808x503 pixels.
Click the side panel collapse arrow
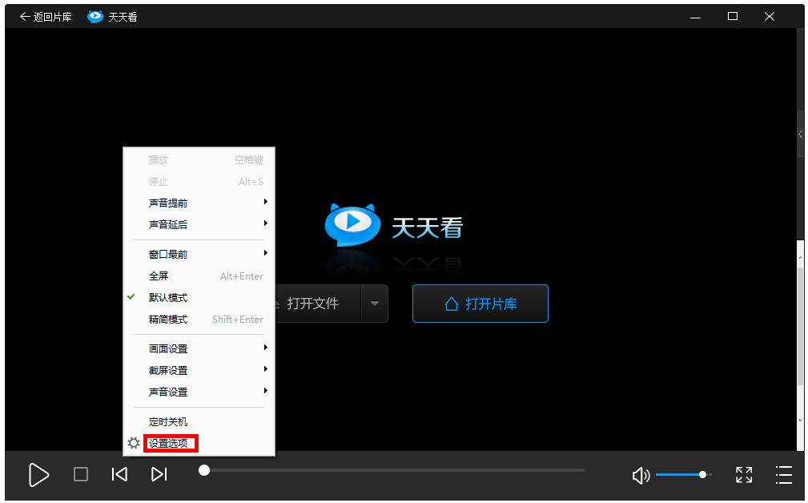click(800, 134)
